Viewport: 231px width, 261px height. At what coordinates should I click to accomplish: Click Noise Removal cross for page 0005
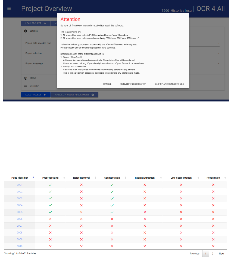(x=82, y=212)
